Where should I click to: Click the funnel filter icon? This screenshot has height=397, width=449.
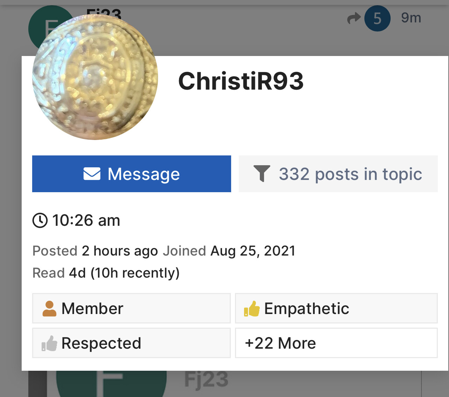coord(262,174)
